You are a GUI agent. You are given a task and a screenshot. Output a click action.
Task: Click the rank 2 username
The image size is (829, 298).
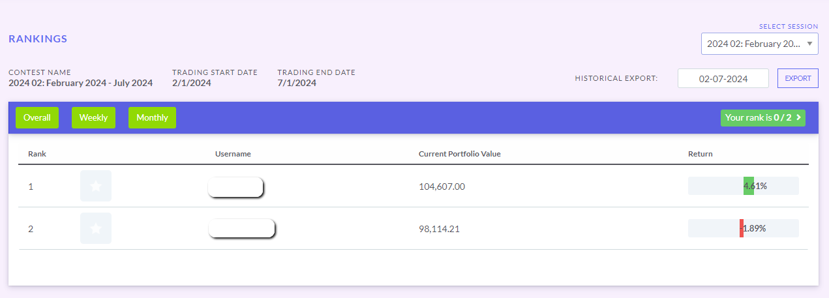(x=241, y=228)
